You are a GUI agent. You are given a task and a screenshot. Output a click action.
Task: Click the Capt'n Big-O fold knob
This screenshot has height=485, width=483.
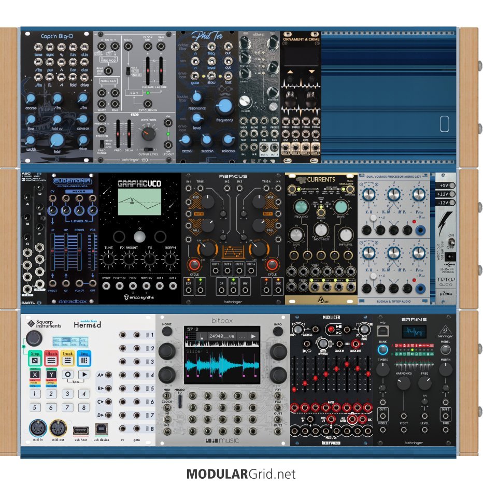click(57, 140)
